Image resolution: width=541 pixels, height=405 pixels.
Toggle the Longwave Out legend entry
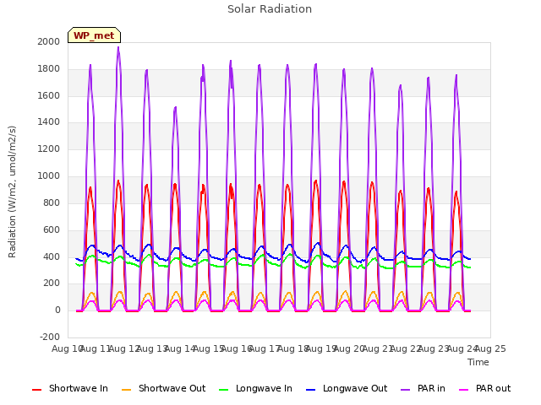(347, 388)
